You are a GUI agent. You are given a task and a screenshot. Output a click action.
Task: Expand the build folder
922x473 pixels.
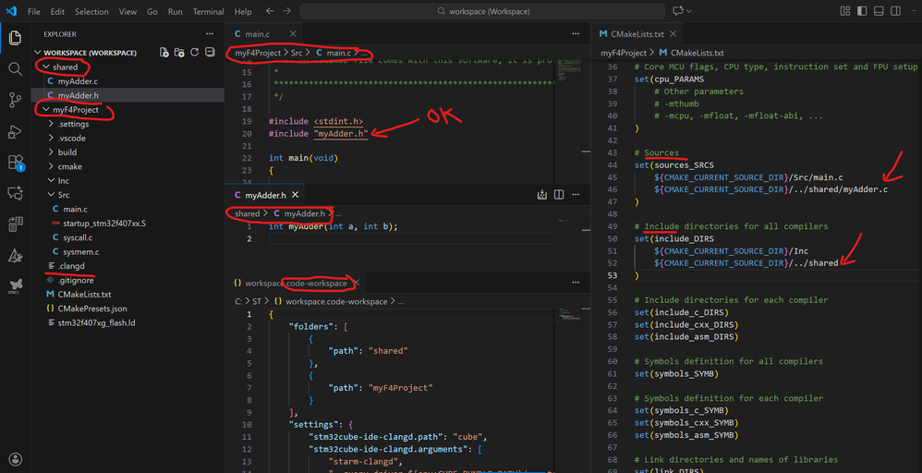click(x=51, y=152)
